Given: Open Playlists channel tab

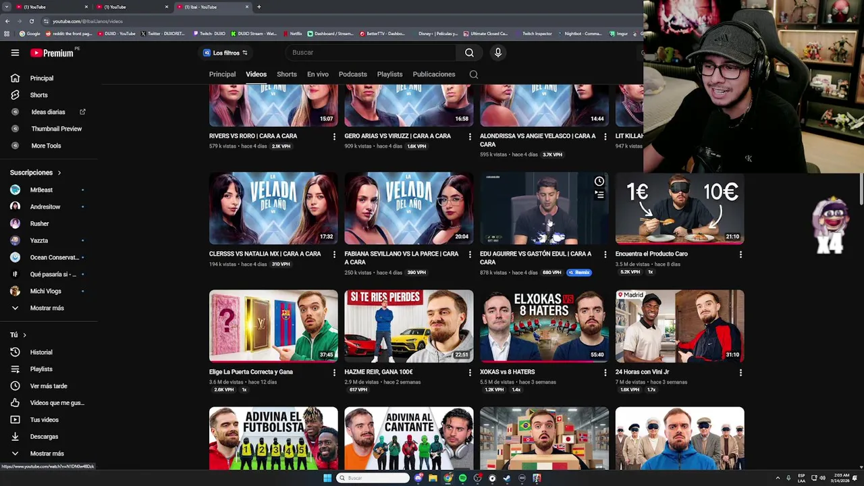Looking at the screenshot, I should (x=389, y=74).
